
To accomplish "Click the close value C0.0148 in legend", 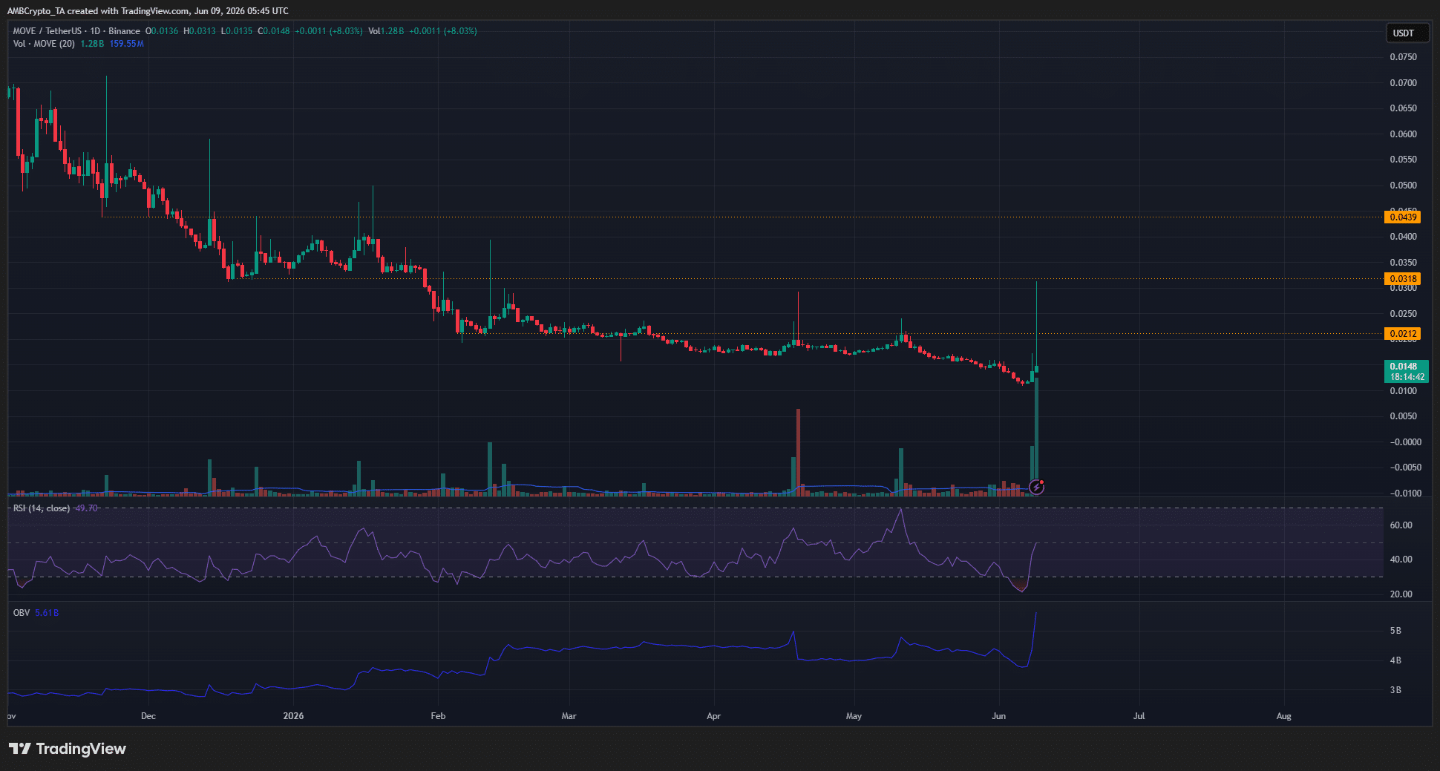I will [274, 31].
